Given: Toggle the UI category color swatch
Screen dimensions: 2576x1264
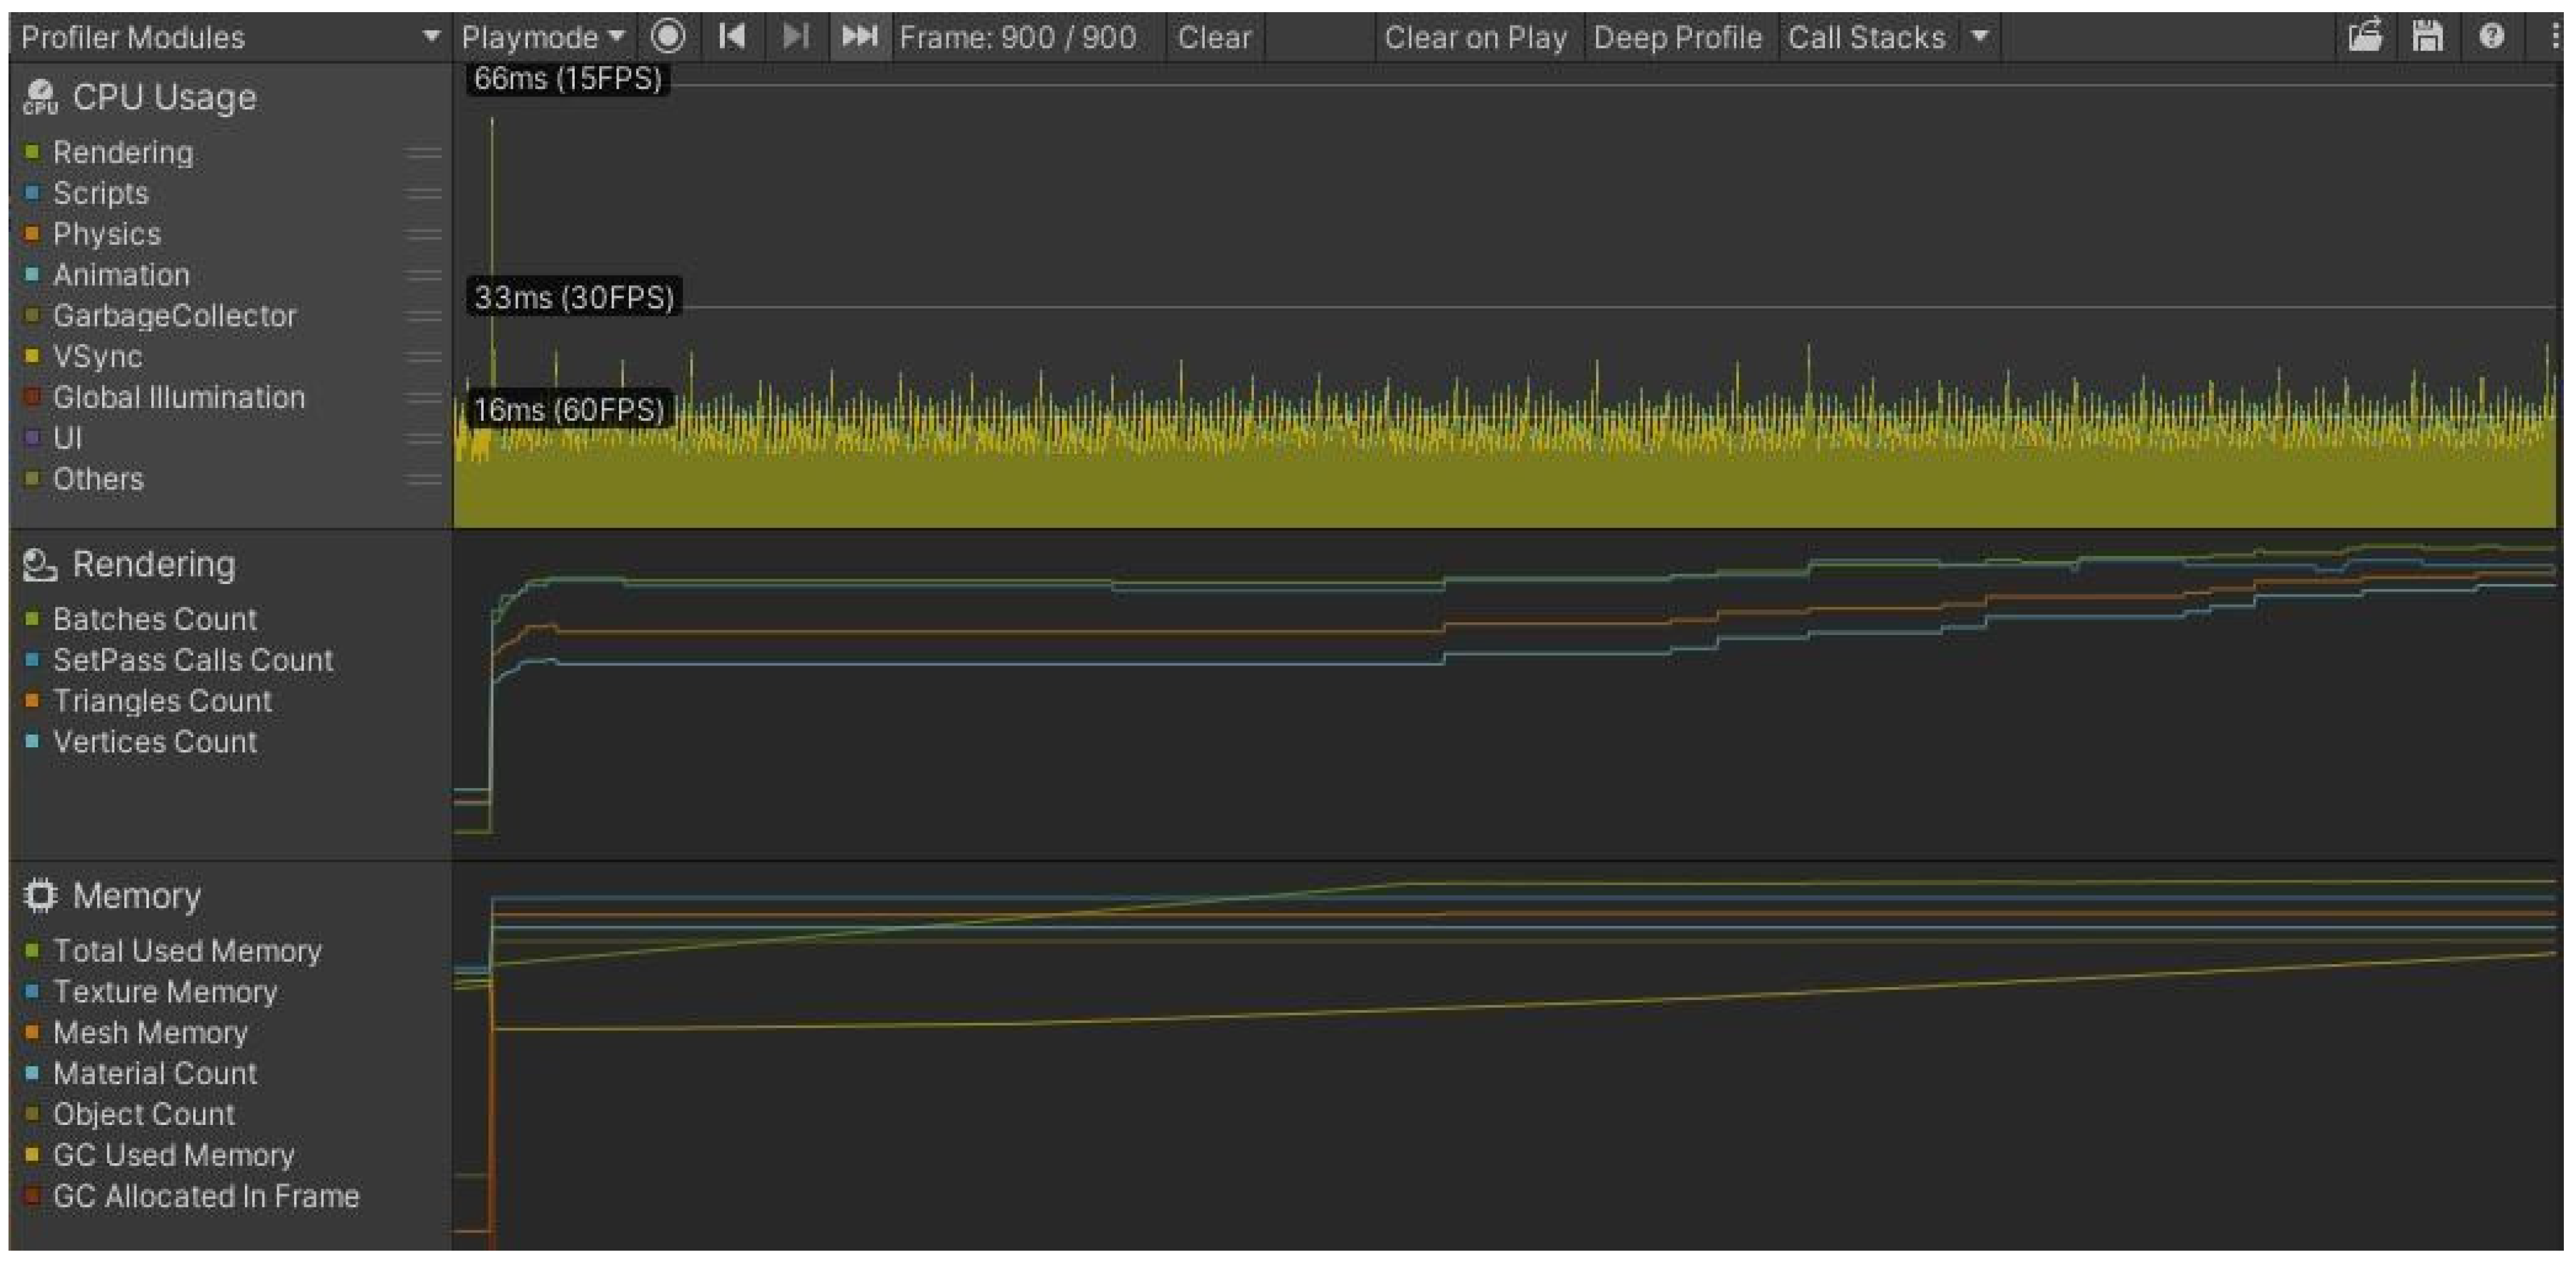Looking at the screenshot, I should [32, 438].
